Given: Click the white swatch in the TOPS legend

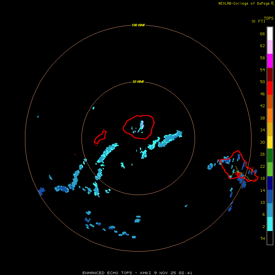Looking at the screenshot, I should [270, 34].
